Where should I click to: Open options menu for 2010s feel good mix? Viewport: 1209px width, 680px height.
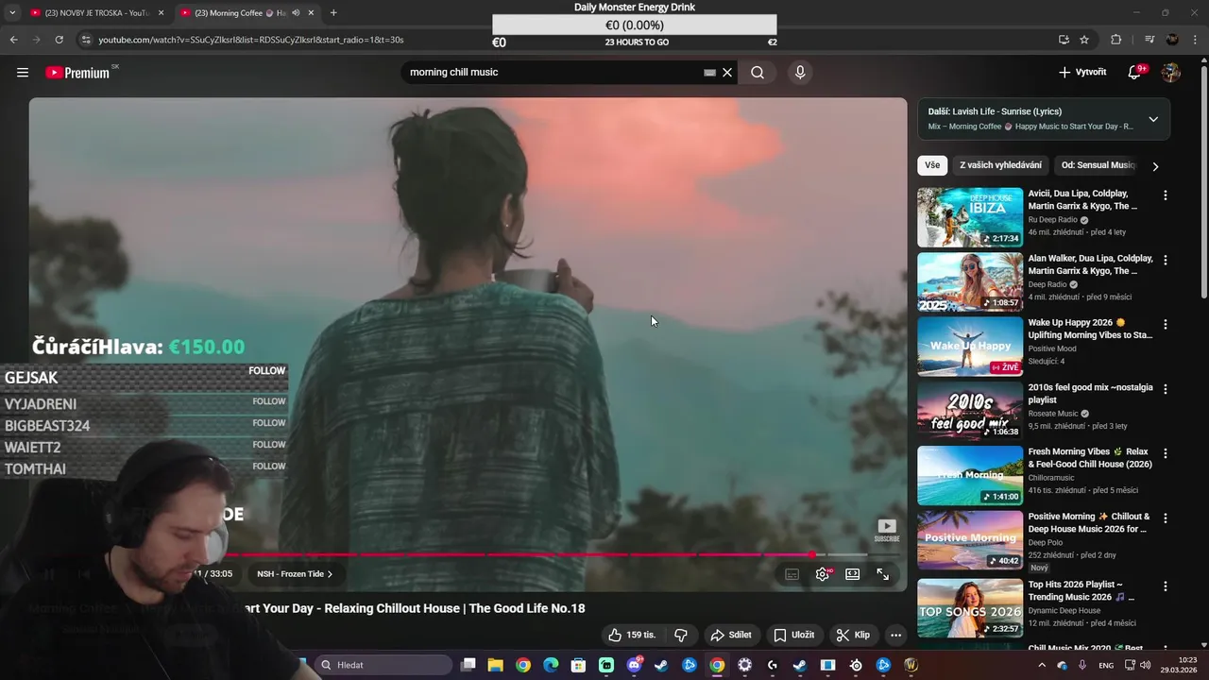tap(1165, 389)
